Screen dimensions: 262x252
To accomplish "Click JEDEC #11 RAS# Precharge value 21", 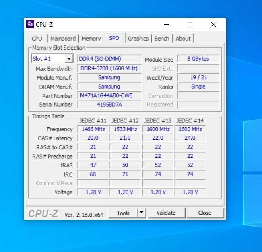I will click(93, 156).
